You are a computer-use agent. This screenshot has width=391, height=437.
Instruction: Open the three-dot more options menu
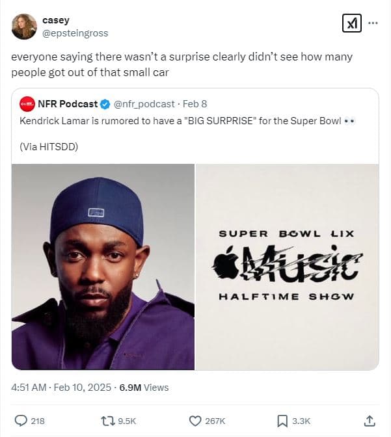point(373,22)
